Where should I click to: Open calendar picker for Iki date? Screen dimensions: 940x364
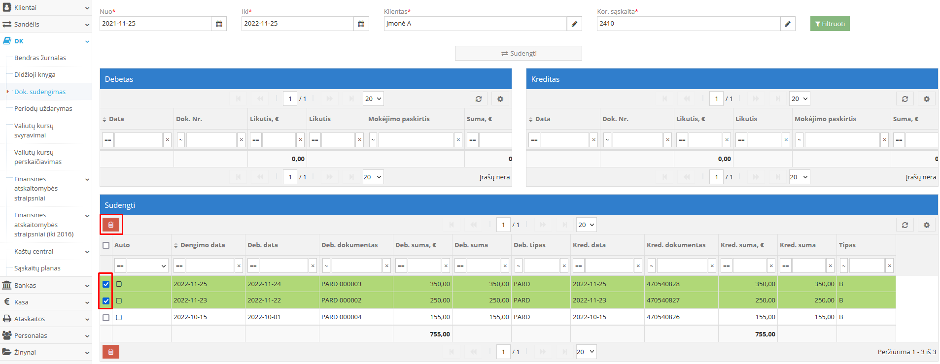click(x=361, y=24)
